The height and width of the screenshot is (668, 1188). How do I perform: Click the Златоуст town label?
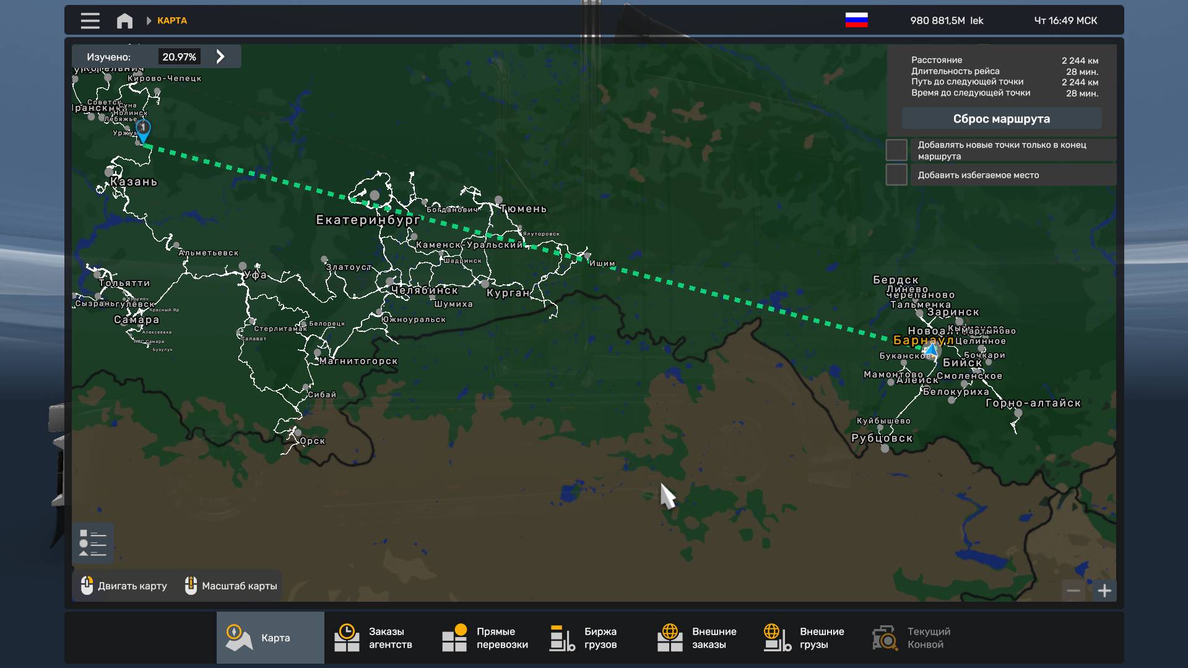click(349, 267)
